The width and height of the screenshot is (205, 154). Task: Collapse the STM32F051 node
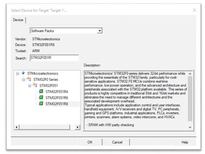29,86
